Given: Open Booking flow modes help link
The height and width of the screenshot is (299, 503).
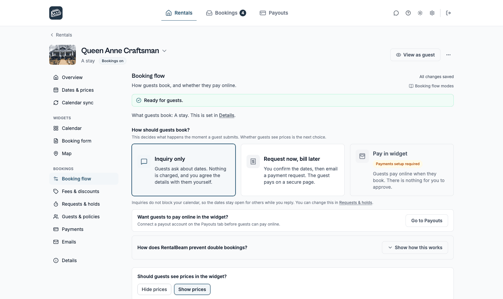Looking at the screenshot, I should pyautogui.click(x=431, y=86).
